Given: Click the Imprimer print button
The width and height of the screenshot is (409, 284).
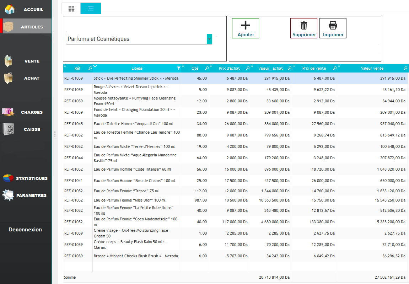Looking at the screenshot, I should 333,28.
